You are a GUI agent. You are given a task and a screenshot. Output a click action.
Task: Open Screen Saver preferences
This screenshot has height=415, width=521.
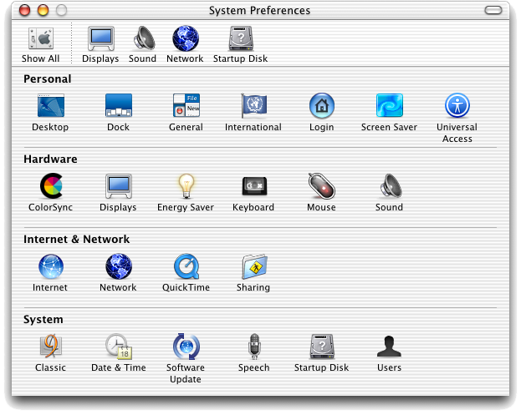click(390, 105)
